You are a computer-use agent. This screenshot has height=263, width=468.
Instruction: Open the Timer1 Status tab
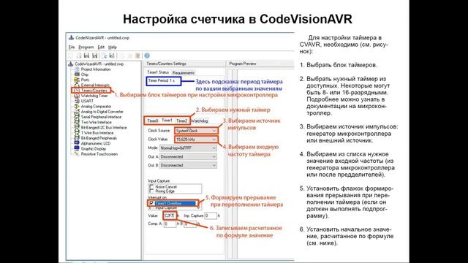click(x=158, y=72)
